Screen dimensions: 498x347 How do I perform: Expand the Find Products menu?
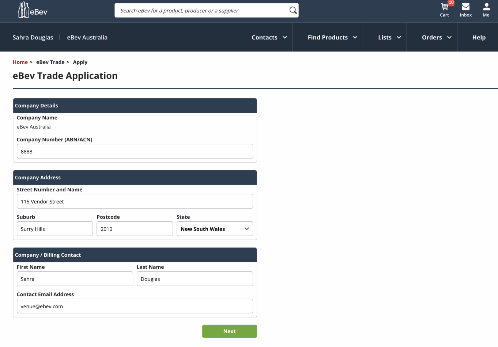click(332, 37)
